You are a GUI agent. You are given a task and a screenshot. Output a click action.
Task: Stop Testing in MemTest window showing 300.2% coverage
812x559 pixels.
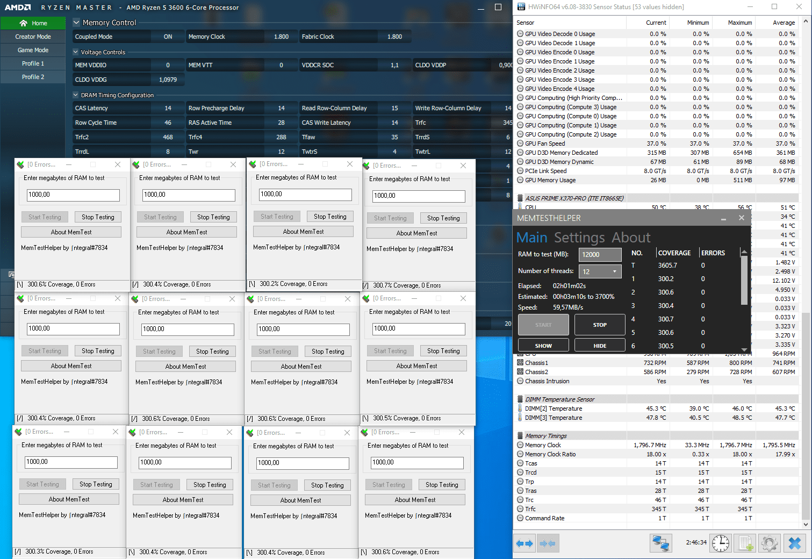tap(330, 216)
